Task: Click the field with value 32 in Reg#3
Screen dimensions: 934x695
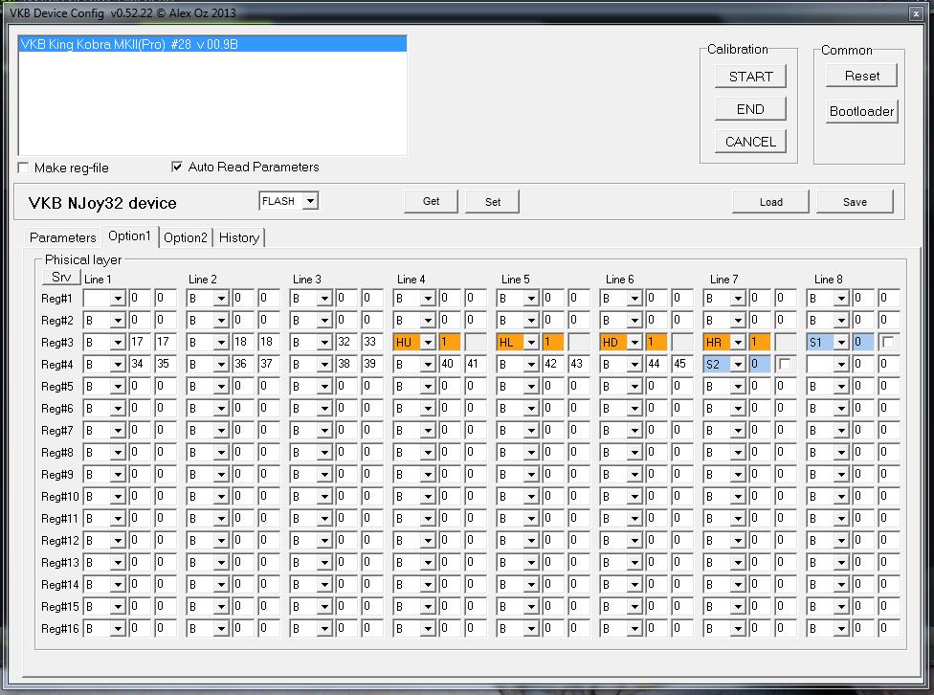Action: point(346,342)
